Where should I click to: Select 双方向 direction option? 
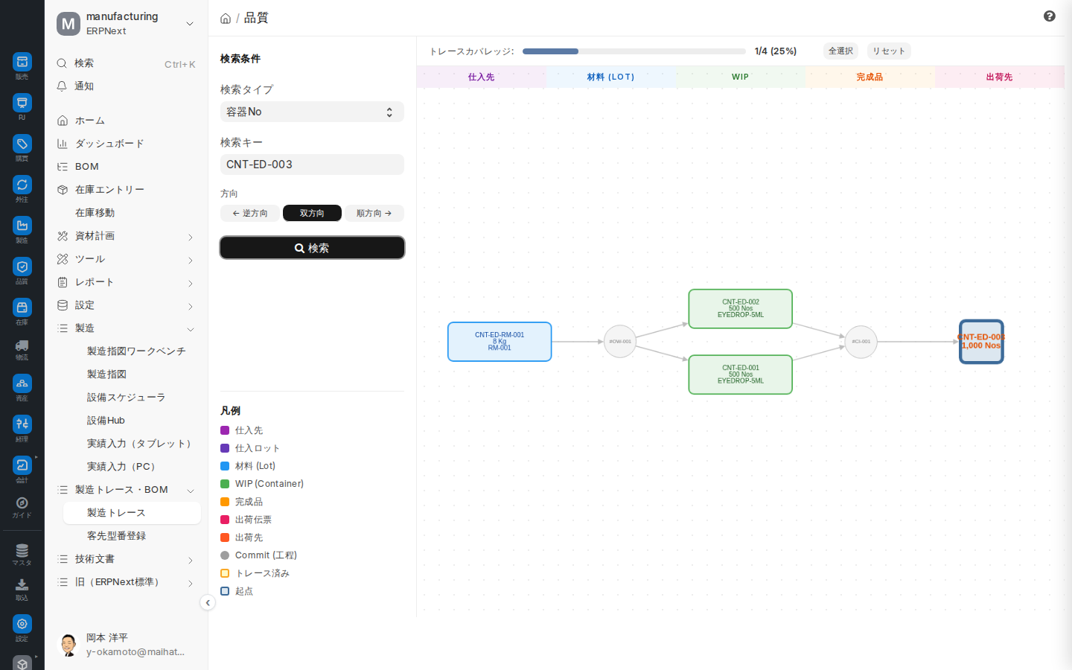pos(312,213)
